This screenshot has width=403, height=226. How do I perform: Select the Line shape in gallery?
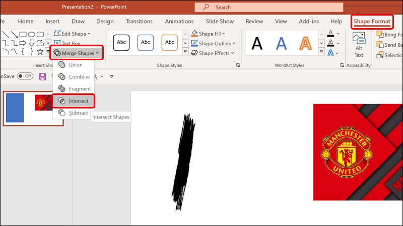tap(6, 34)
